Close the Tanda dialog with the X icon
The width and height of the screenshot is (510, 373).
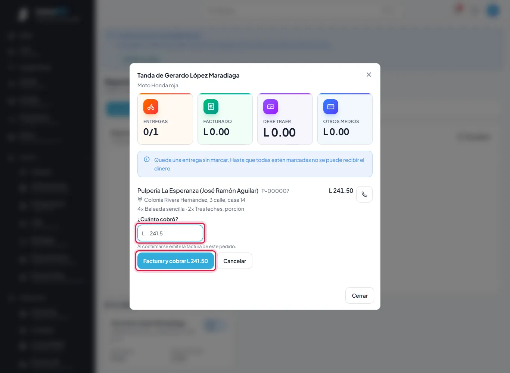(x=369, y=75)
